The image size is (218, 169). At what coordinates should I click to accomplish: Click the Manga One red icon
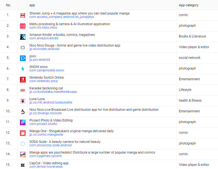pyautogui.click(x=23, y=133)
